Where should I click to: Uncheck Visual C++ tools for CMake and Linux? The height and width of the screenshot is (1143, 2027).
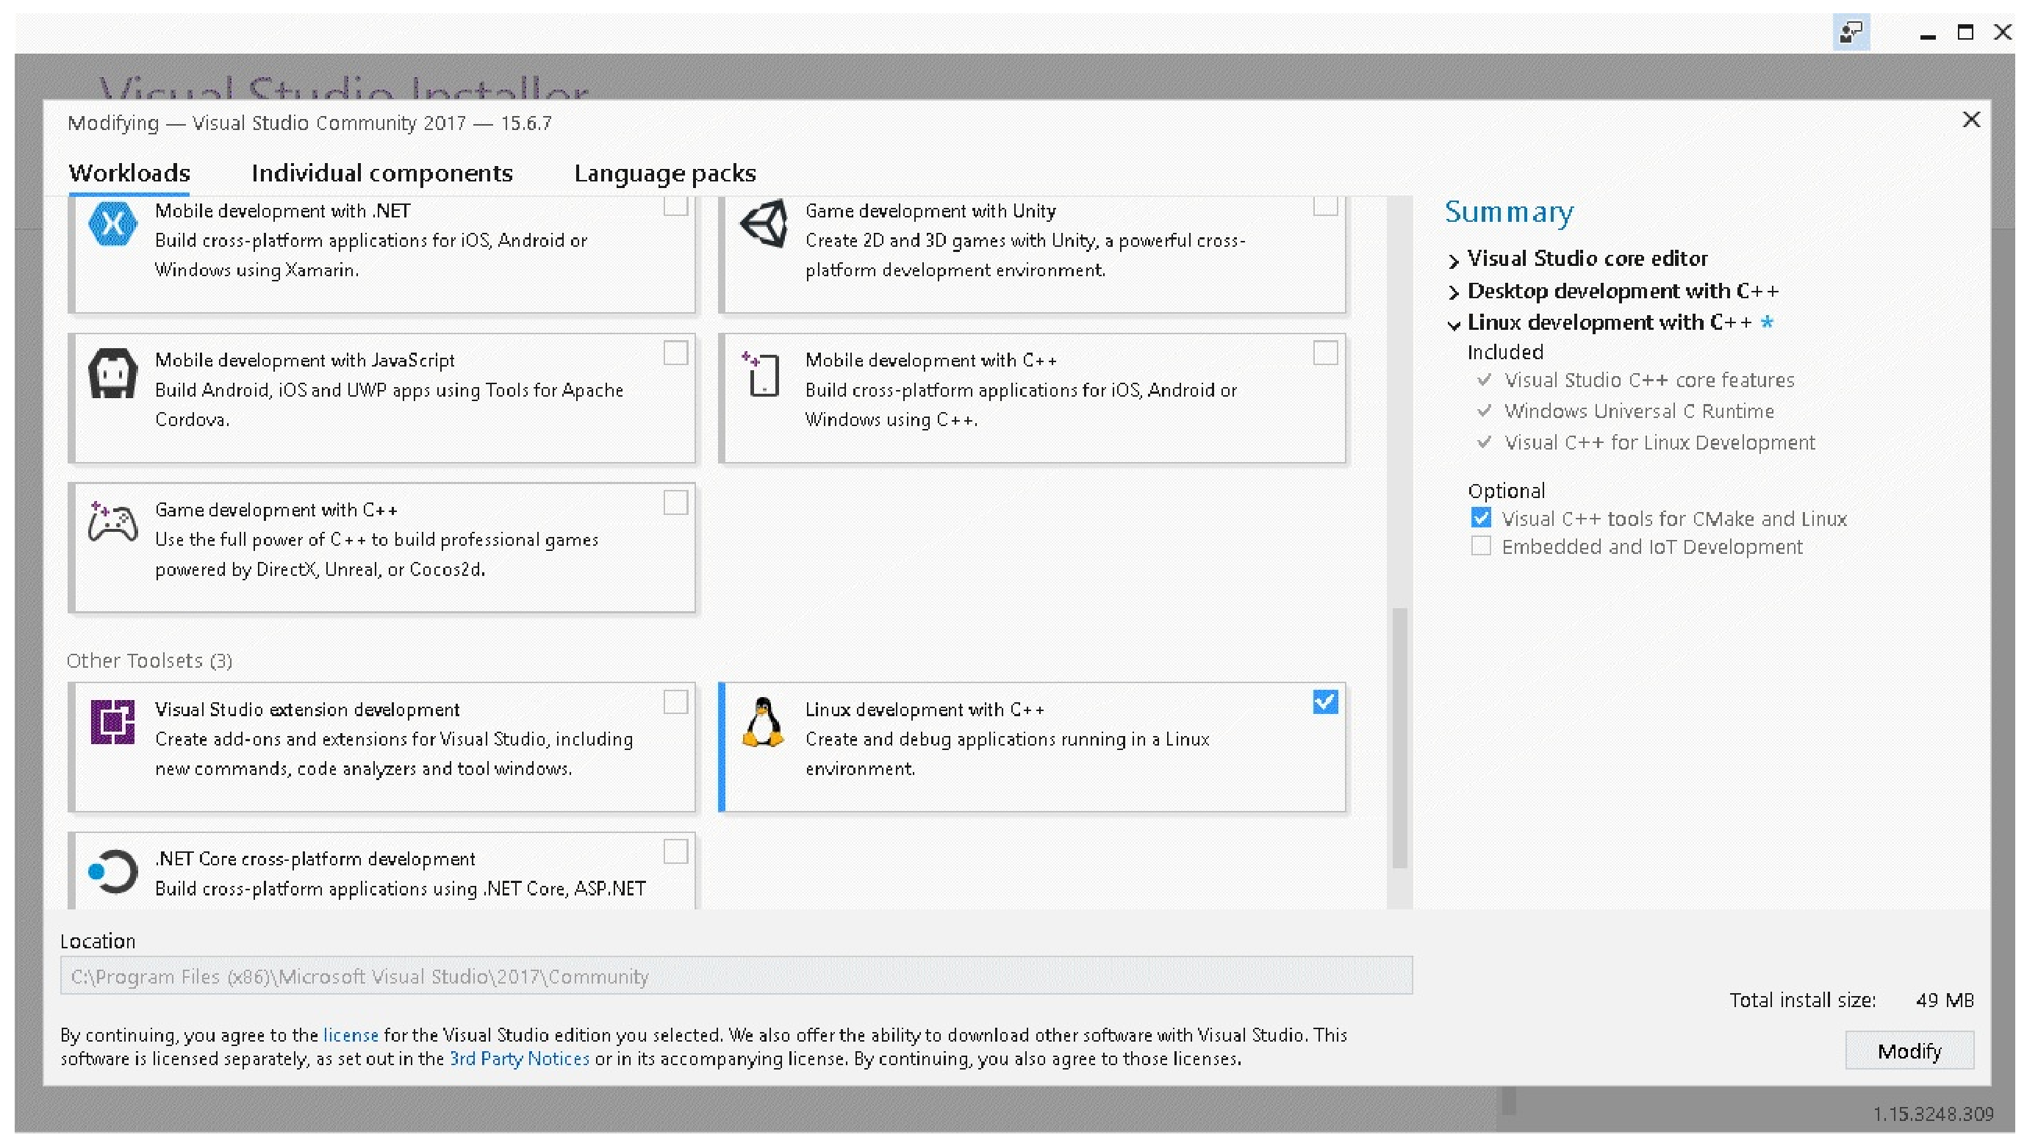pos(1481,519)
